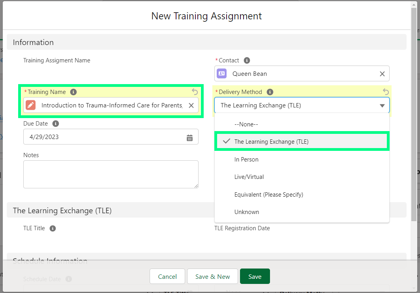Select In Person delivery method
This screenshot has width=420, height=293.
(x=246, y=160)
